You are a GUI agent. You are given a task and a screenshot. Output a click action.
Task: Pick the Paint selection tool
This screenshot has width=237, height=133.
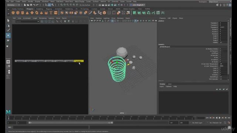coord(8,30)
